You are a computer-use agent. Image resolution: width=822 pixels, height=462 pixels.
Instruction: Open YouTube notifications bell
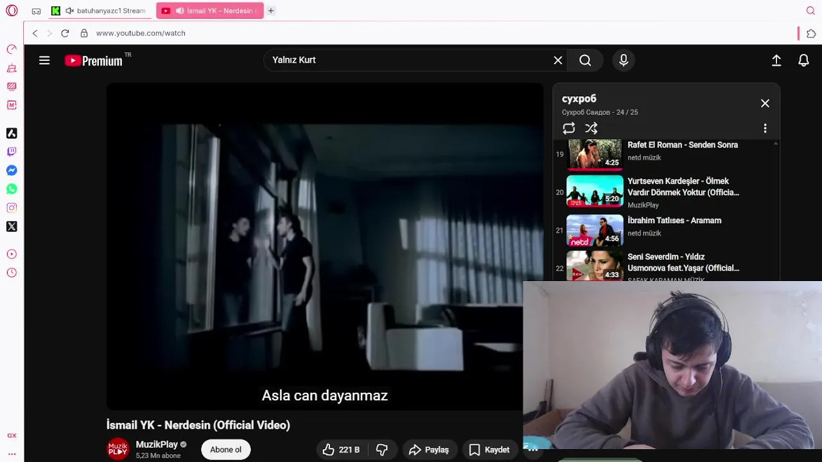coord(803,60)
